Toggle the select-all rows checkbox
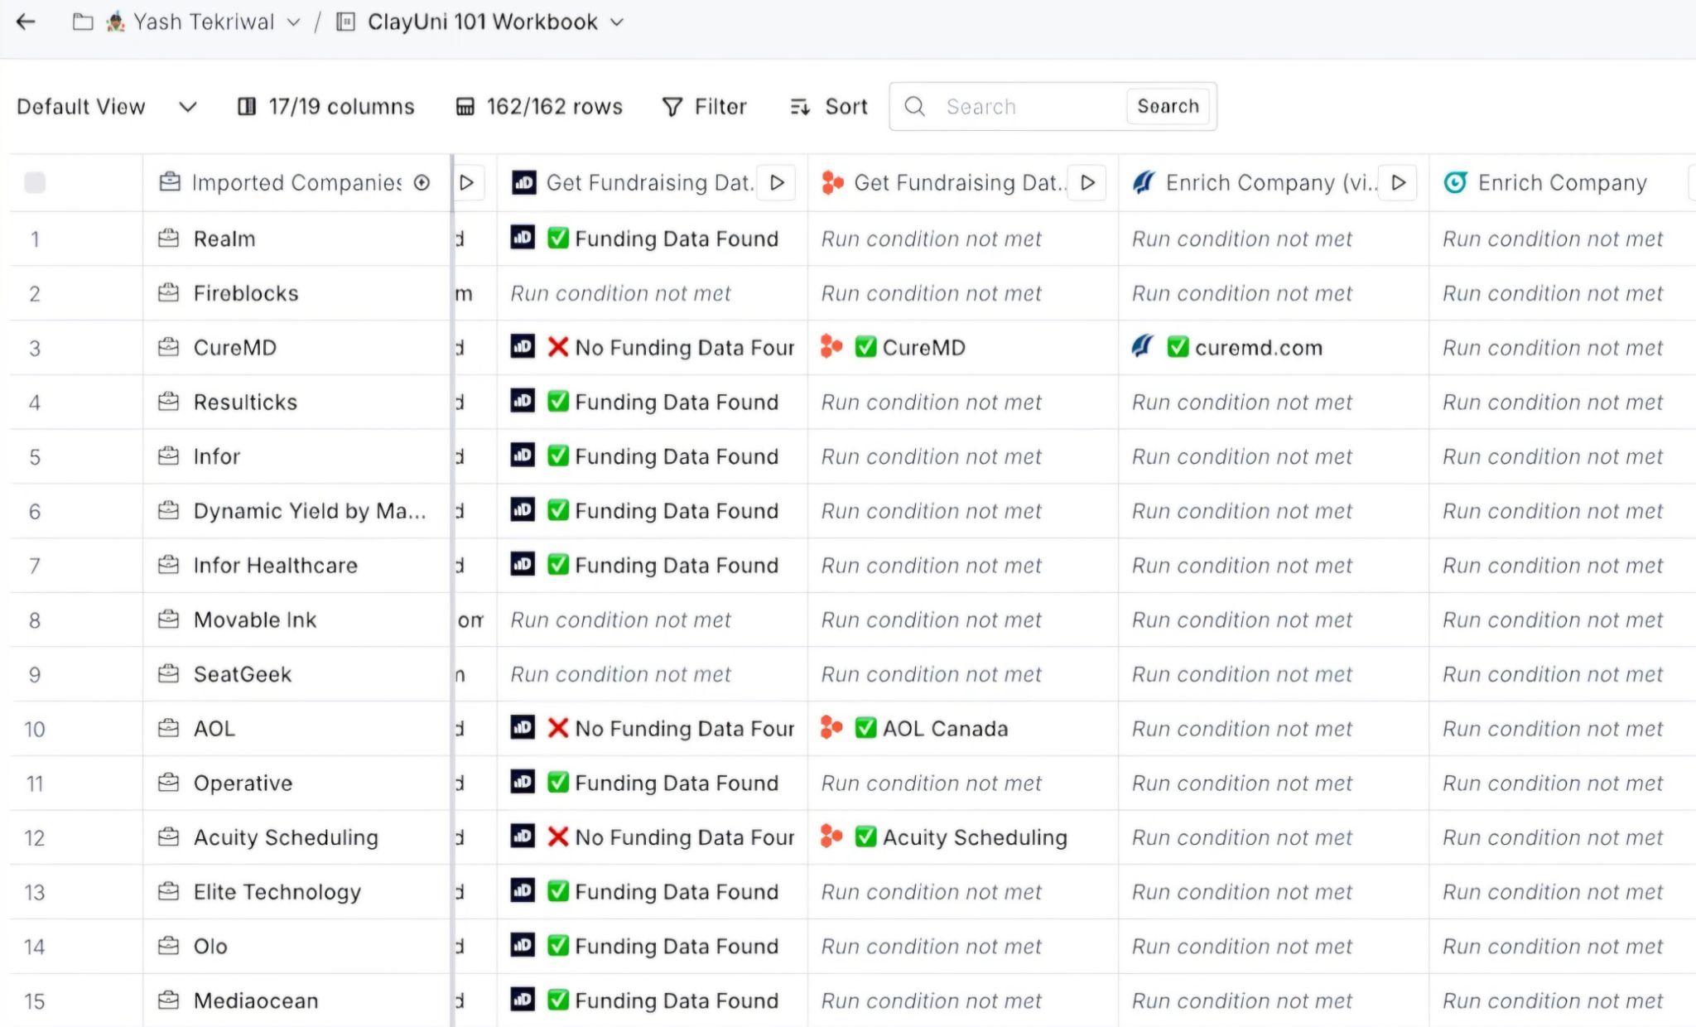 [x=35, y=182]
